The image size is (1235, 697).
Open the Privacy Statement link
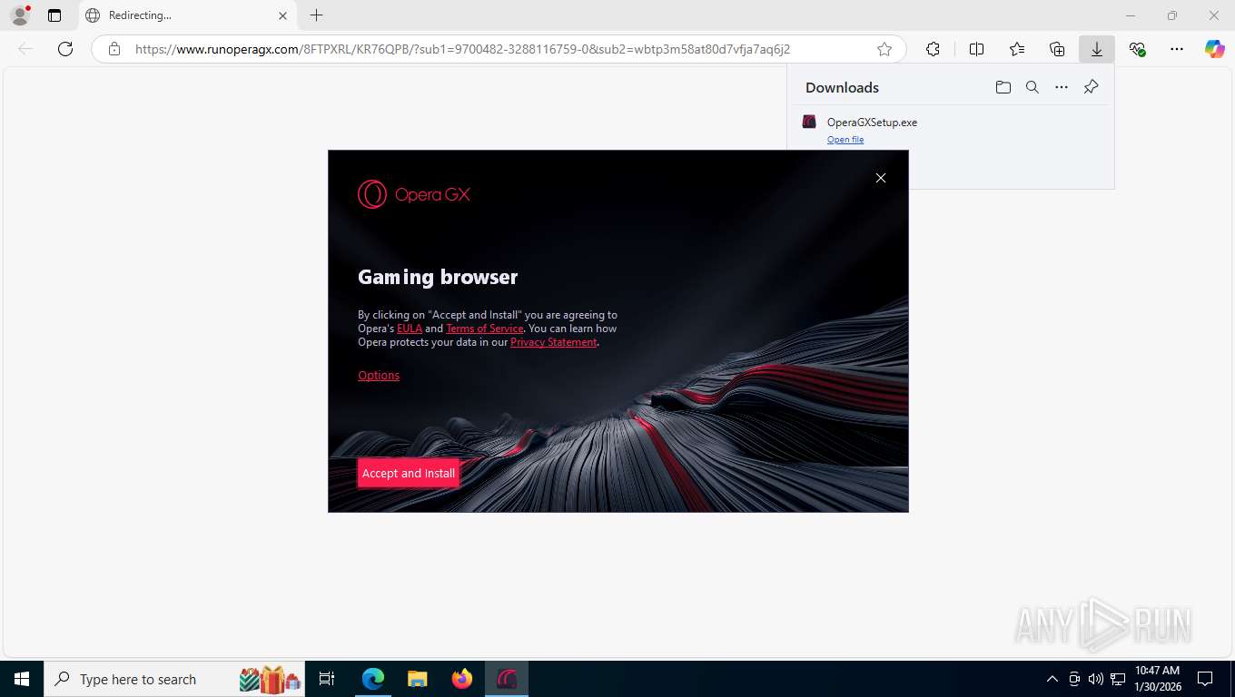click(x=553, y=342)
